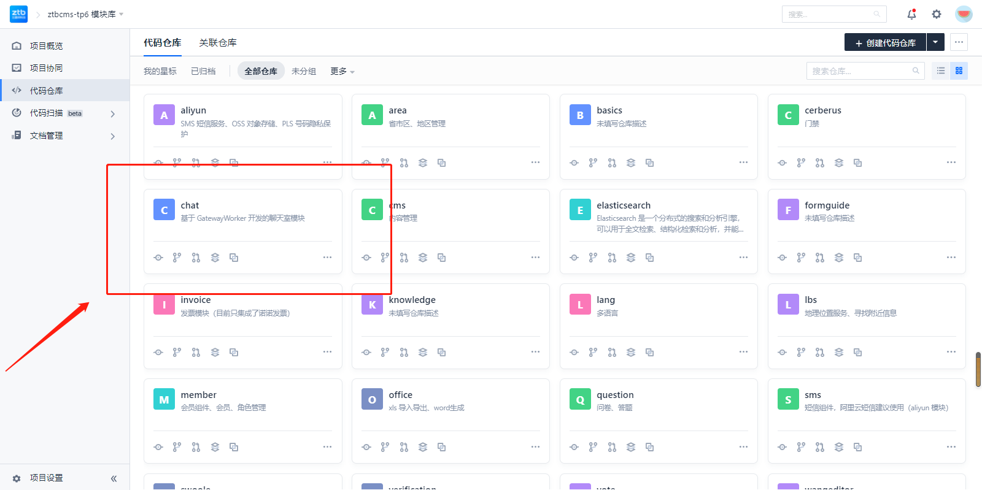The width and height of the screenshot is (982, 490).
Task: Open more options button beside create repo
Action: point(959,42)
